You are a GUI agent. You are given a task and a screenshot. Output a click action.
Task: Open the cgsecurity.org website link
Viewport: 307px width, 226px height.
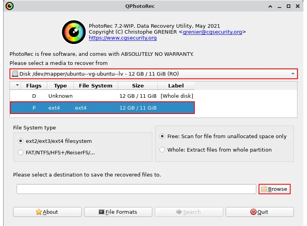tap(123, 38)
